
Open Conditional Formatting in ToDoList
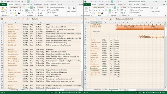(56, 8)
